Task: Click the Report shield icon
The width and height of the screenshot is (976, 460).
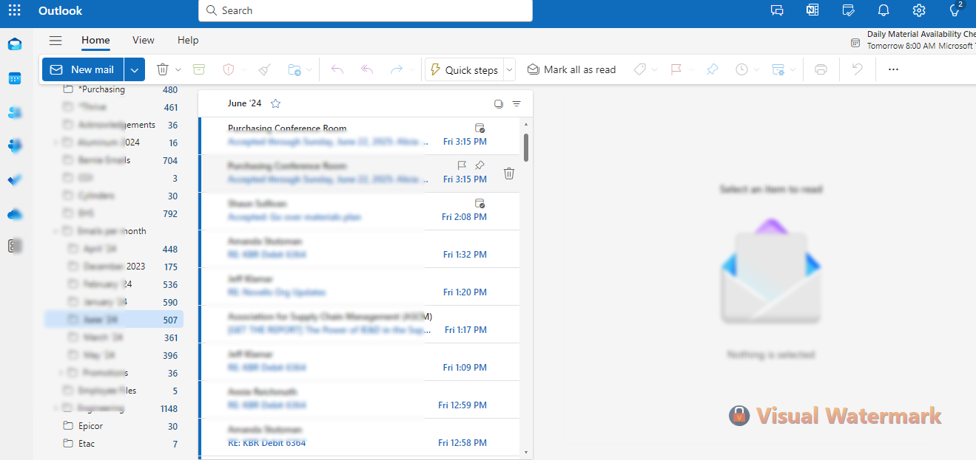Action: 228,69
